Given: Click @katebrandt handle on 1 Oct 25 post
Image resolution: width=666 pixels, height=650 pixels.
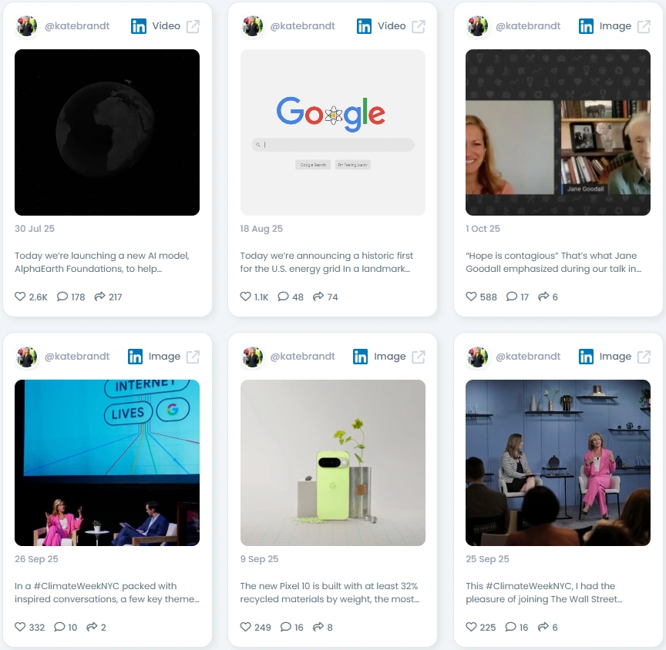Looking at the screenshot, I should point(528,26).
